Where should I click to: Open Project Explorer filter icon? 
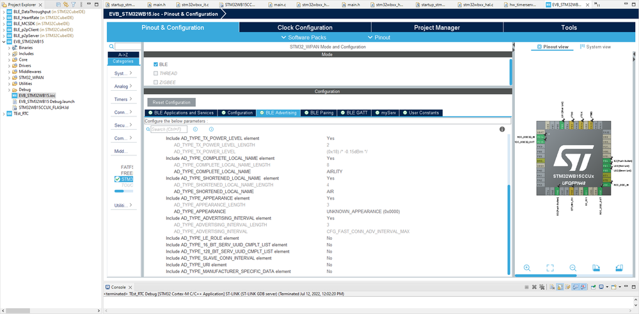74,4
